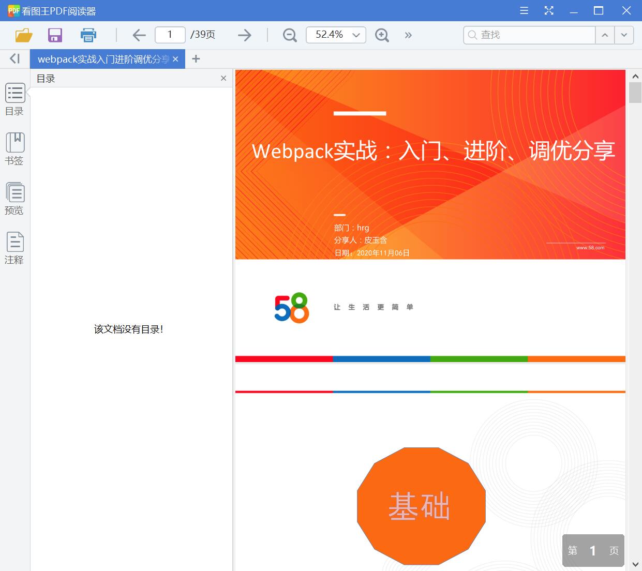The height and width of the screenshot is (571, 642).
Task: Go to the next page arrow
Action: click(x=244, y=35)
